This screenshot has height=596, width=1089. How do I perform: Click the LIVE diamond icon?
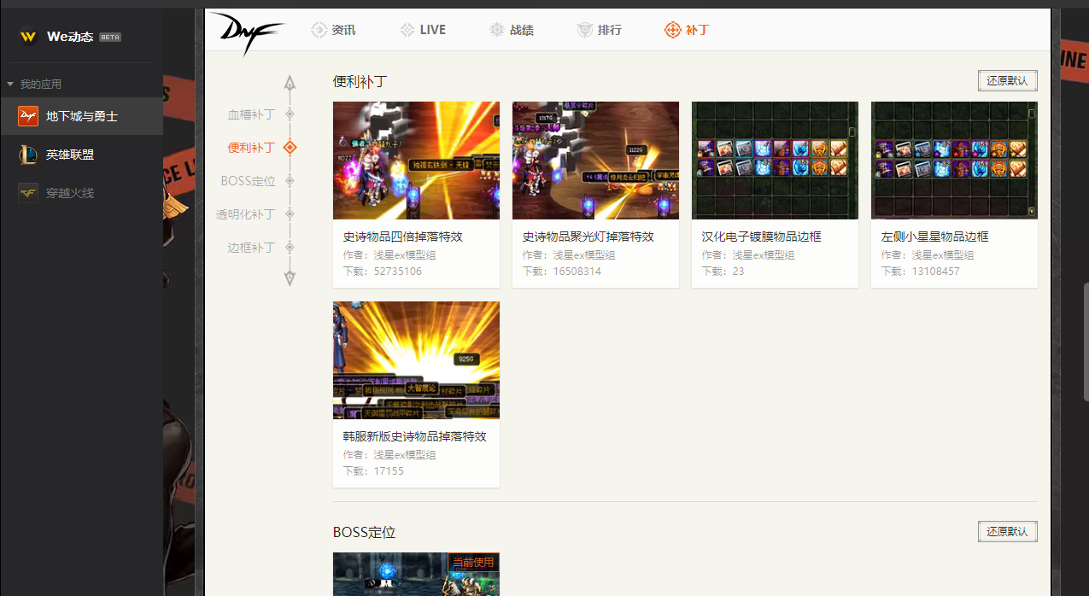[407, 30]
